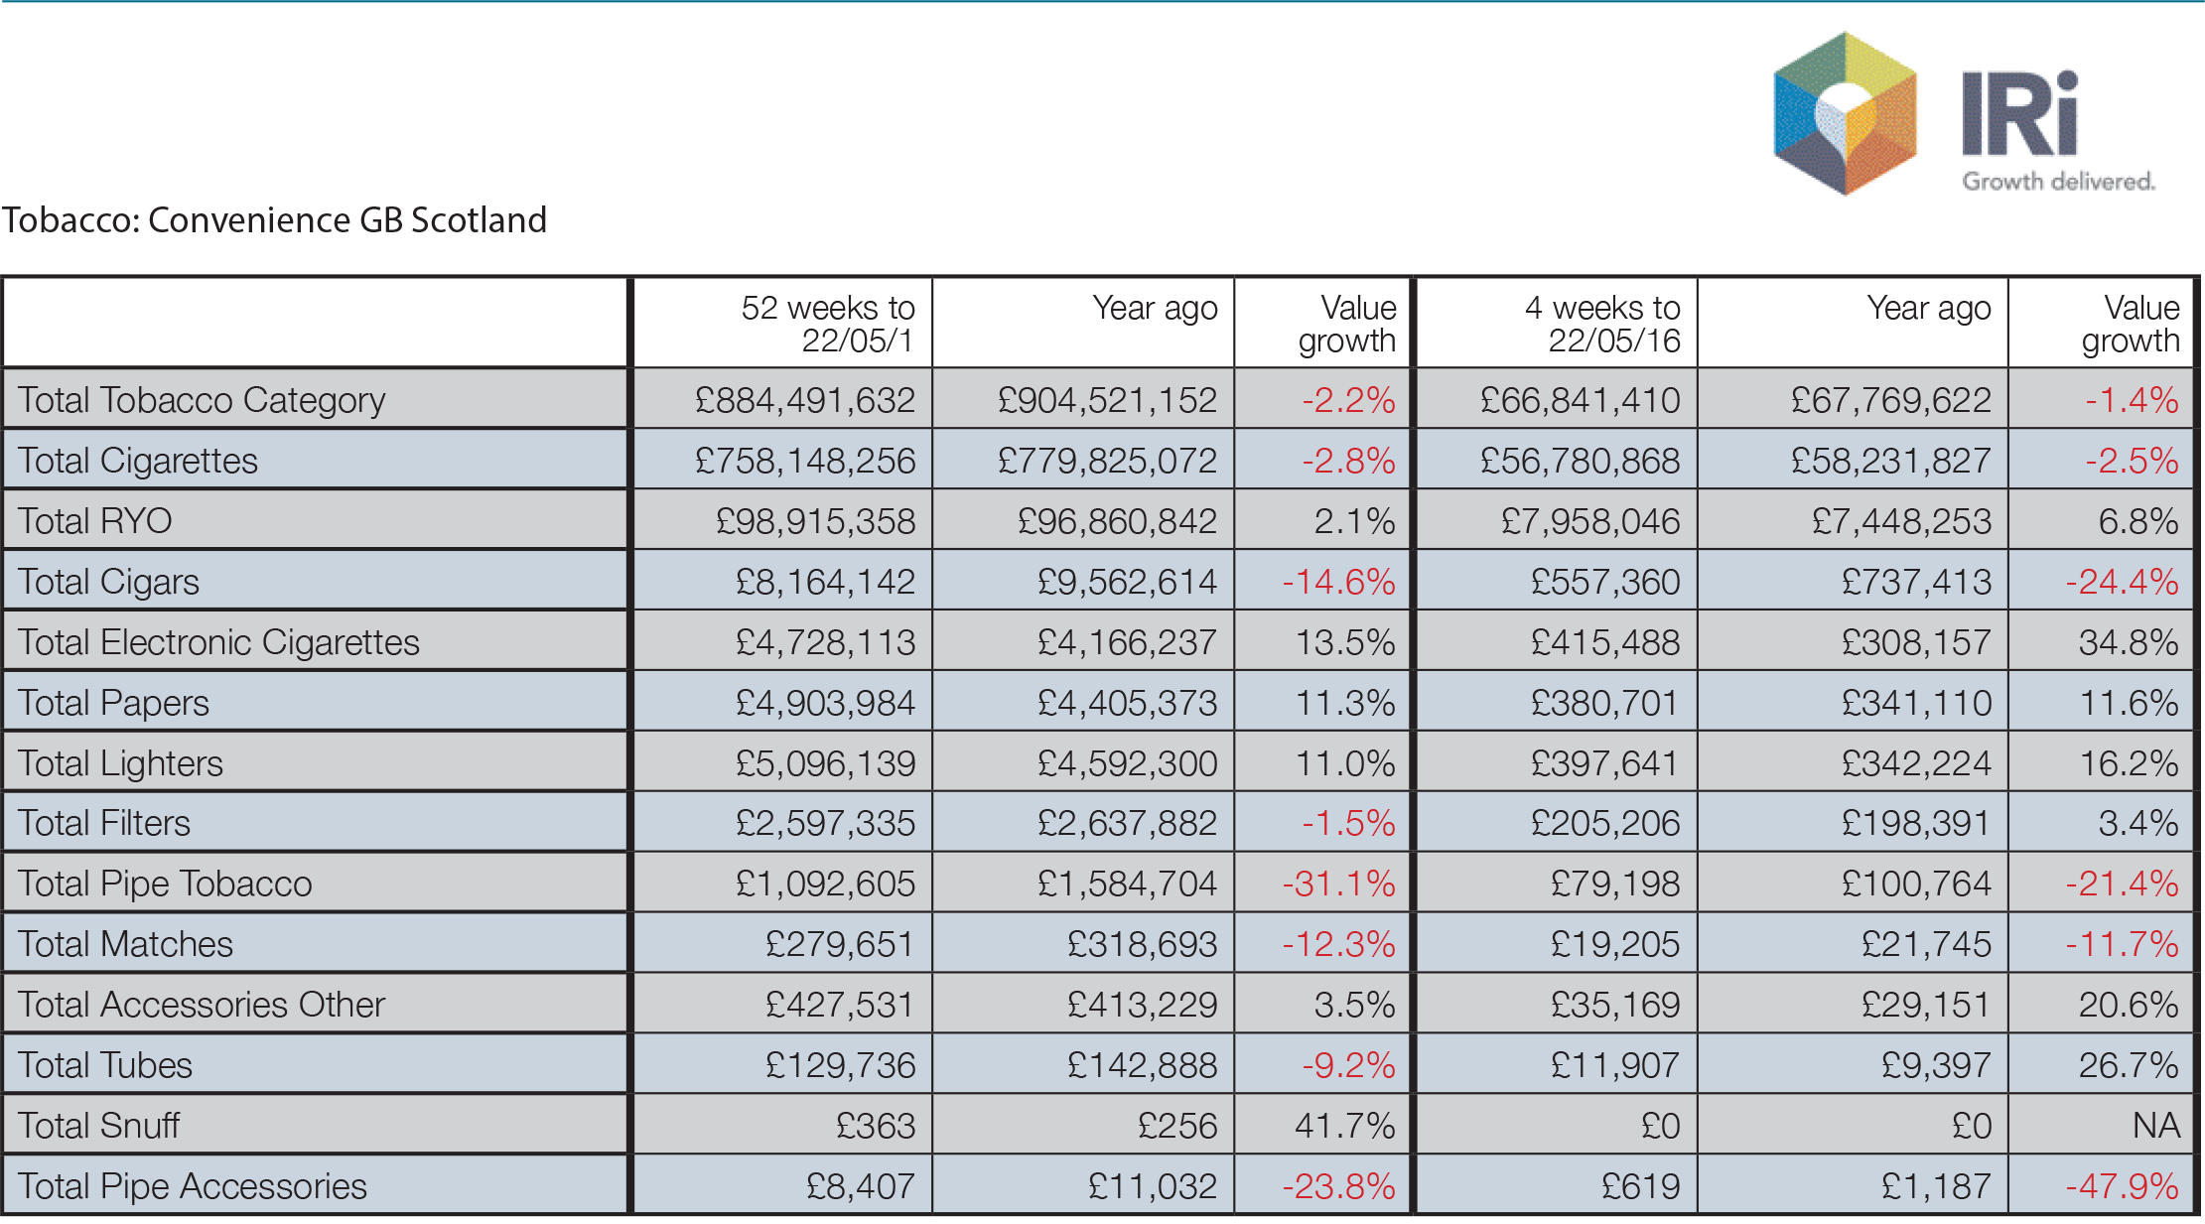The image size is (2205, 1224).
Task: Click the '4 weeks to 22/05/16' column header
Action: tap(1601, 324)
